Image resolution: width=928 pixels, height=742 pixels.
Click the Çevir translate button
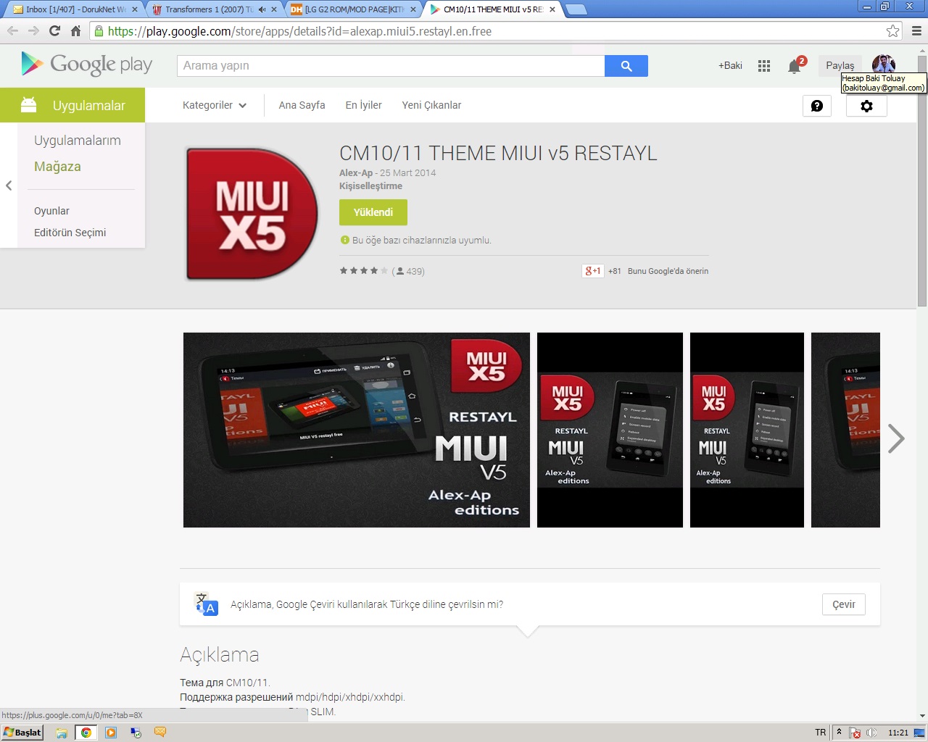click(x=844, y=604)
